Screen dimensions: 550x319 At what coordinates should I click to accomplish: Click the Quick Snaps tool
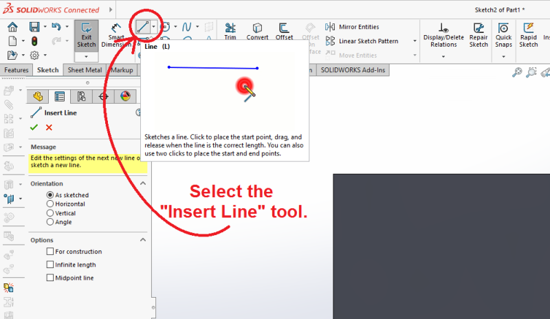coord(503,35)
